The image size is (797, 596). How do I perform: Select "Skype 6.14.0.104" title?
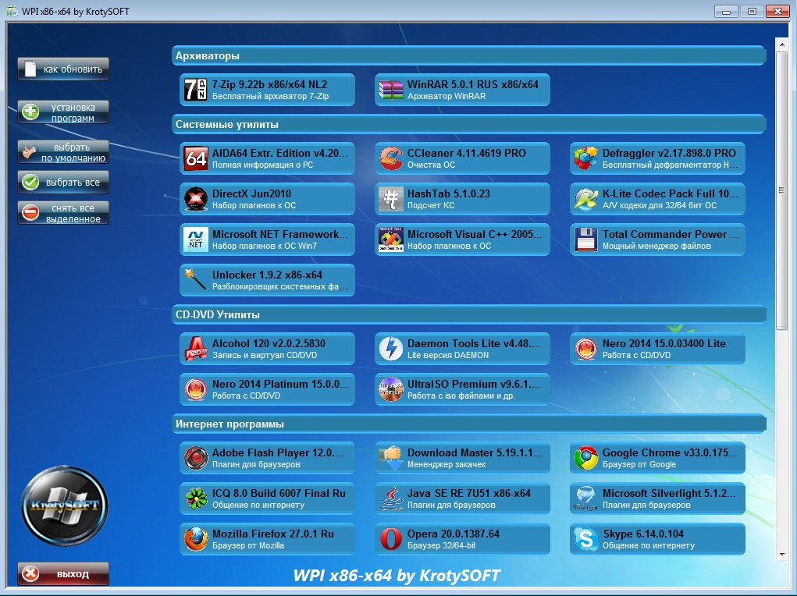coord(643,534)
